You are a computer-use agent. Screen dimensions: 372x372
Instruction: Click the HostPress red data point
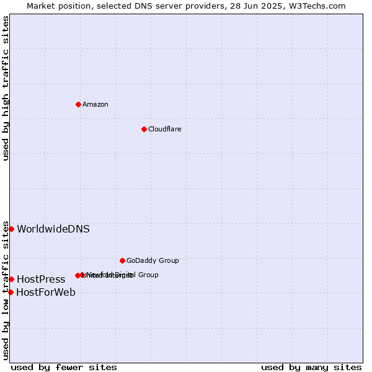11,280
